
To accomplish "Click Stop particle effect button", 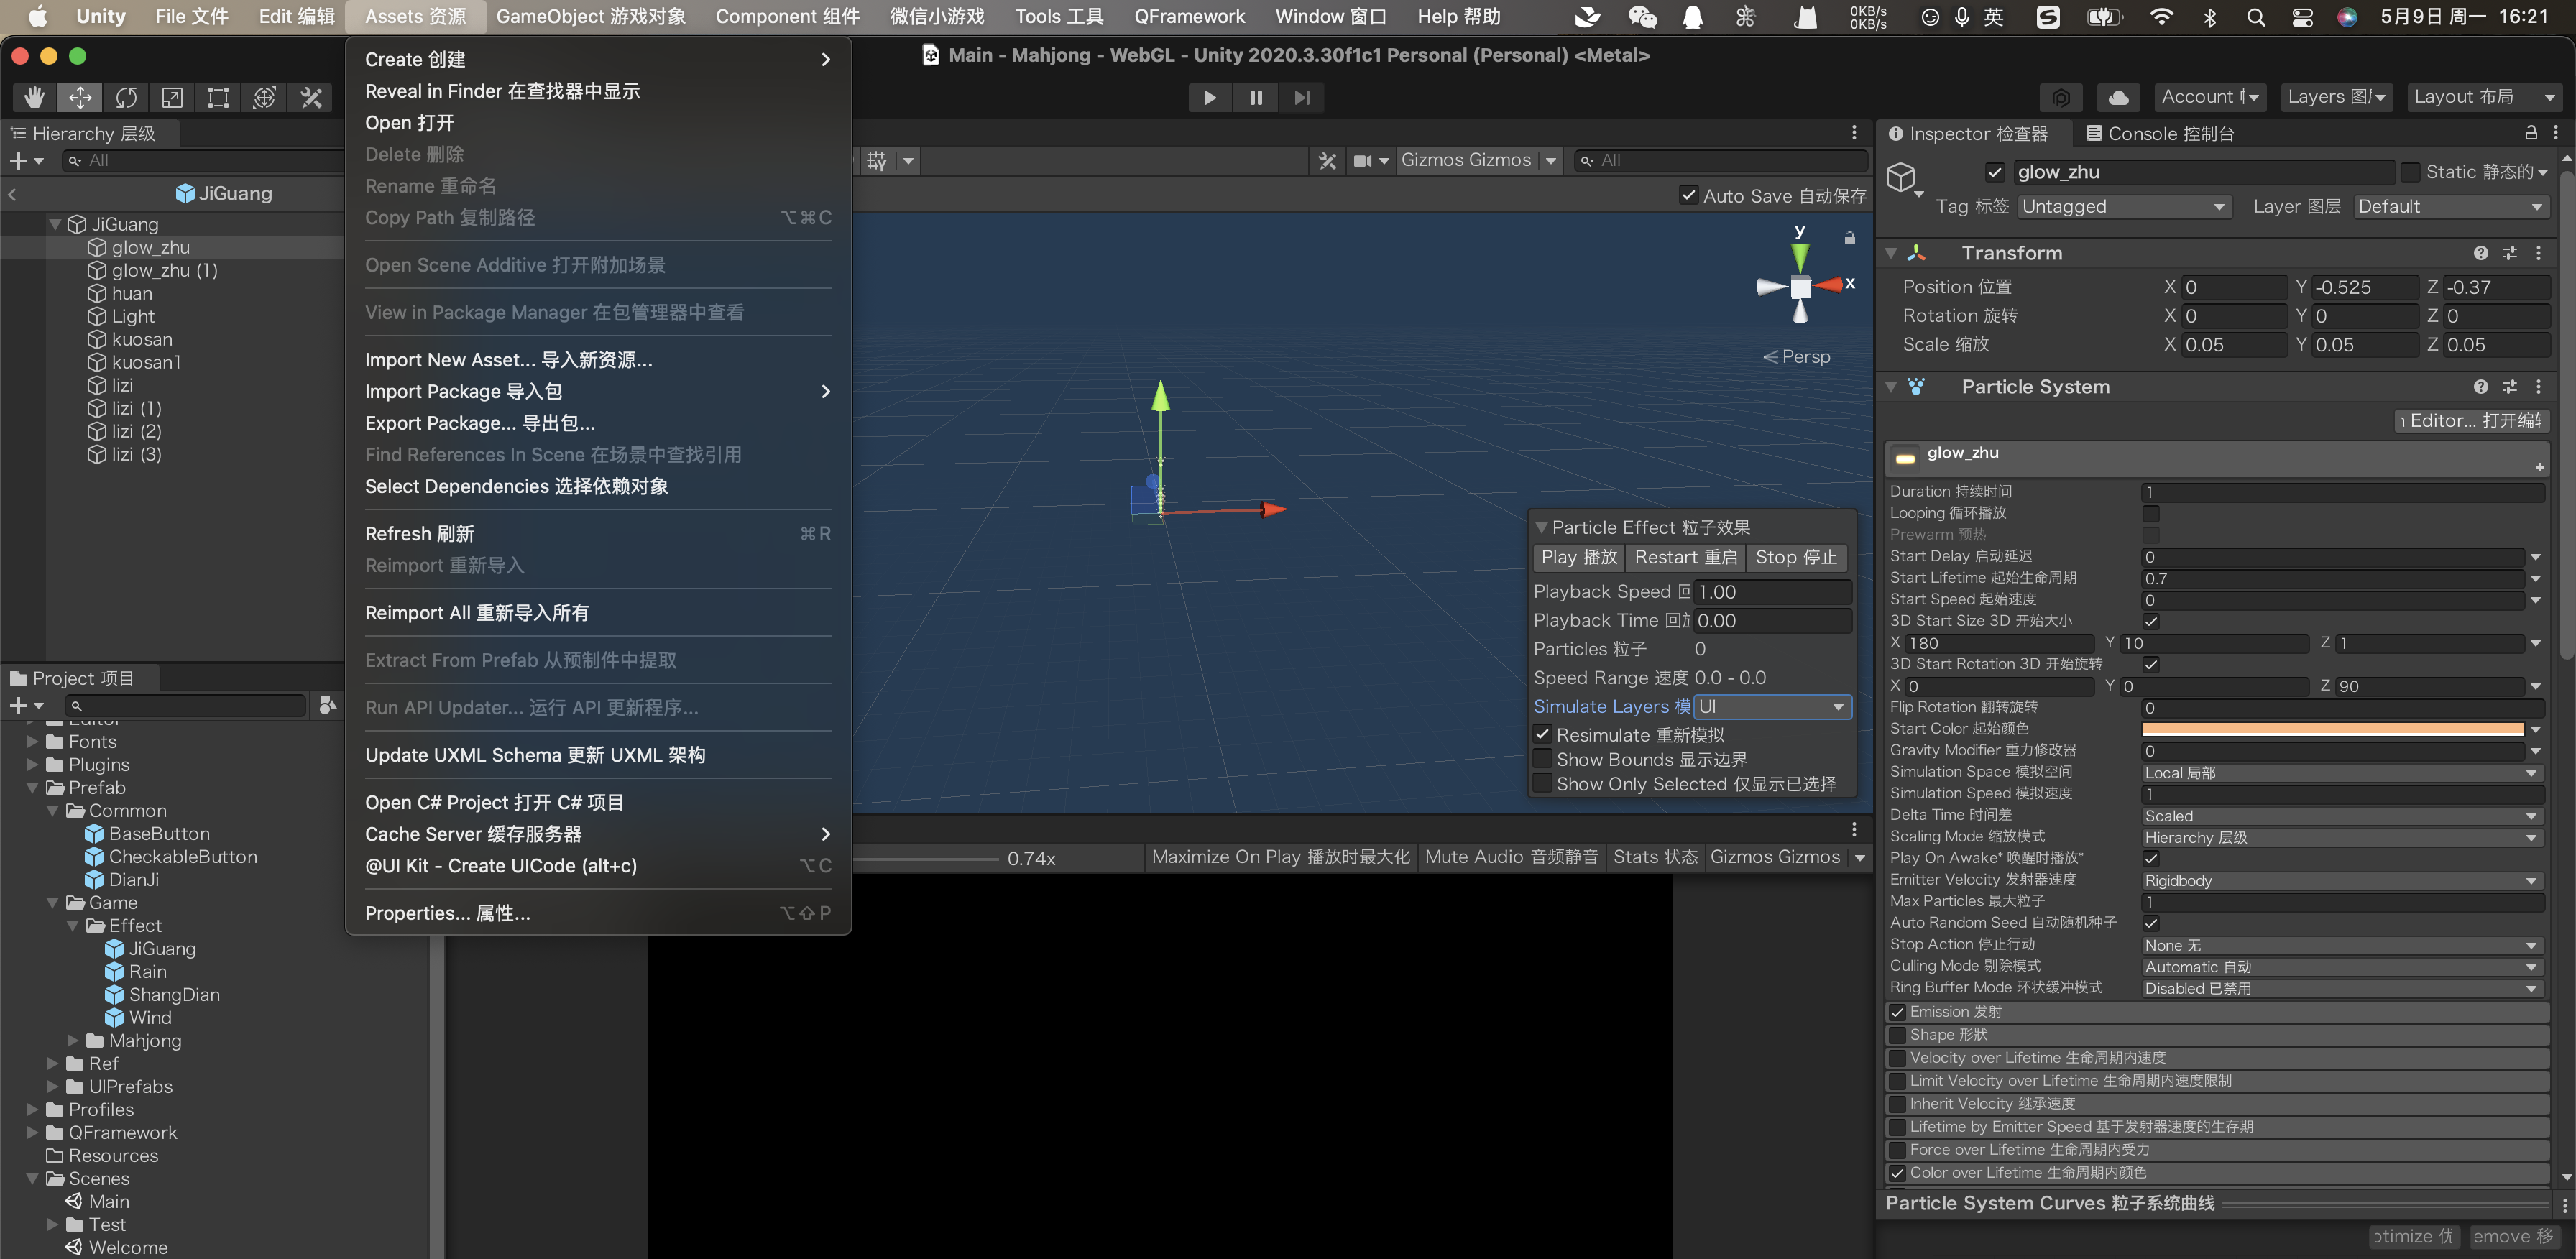I will pos(1796,557).
